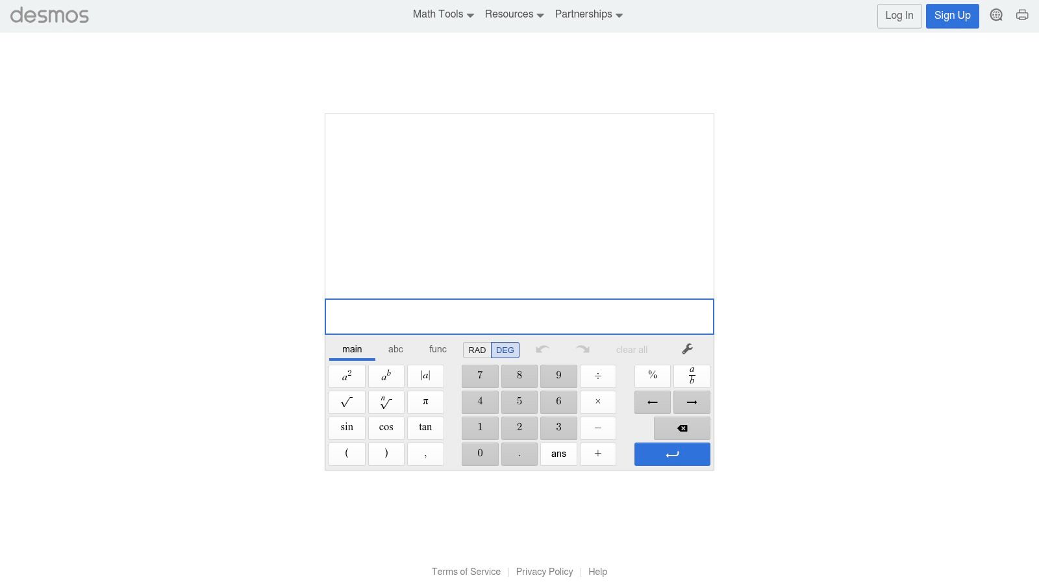Open the Privacy Policy link
Screen dimensions: 1039x584
[x=545, y=572]
